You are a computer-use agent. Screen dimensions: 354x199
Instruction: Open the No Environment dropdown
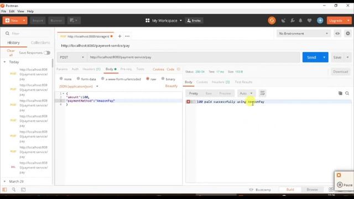click(304, 33)
